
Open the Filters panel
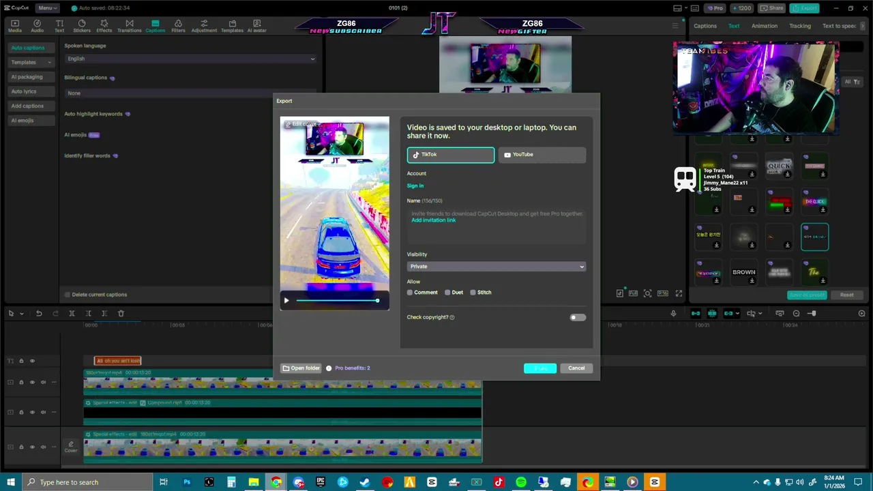(178, 26)
